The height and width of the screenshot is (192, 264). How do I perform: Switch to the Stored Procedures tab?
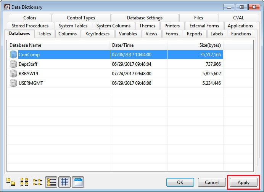30,26
